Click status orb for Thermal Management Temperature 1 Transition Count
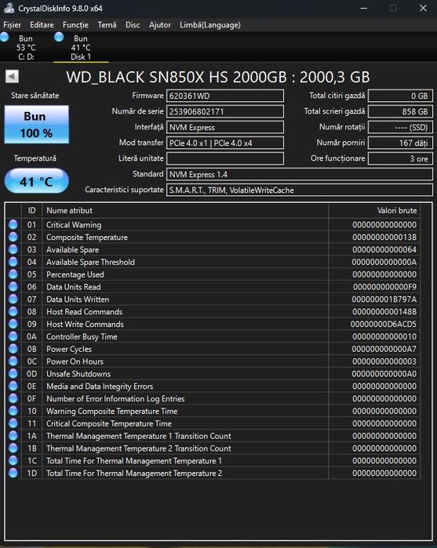 tap(13, 435)
